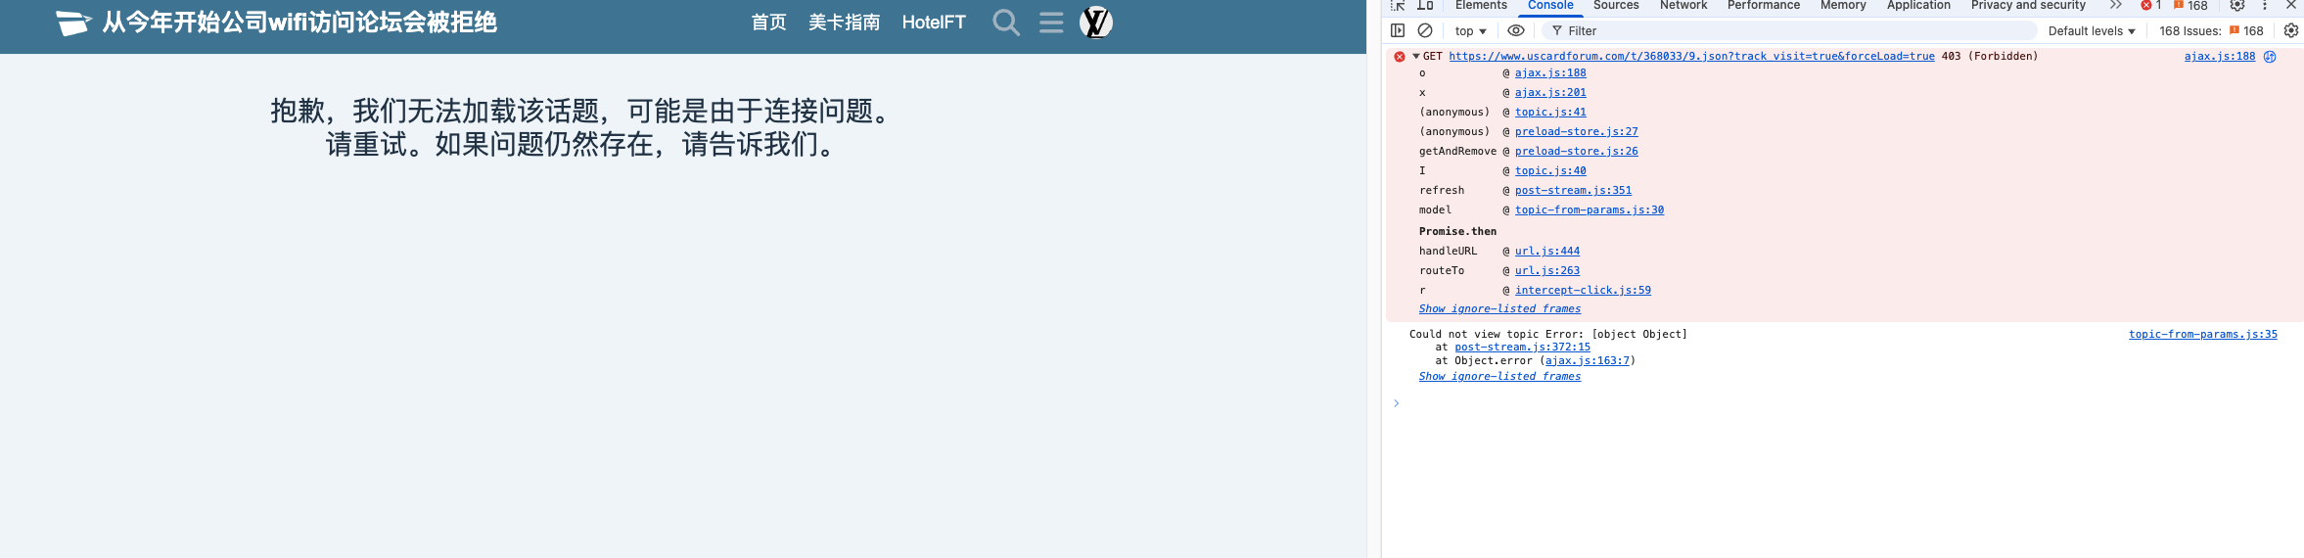The height and width of the screenshot is (558, 2304).
Task: Toggle the console sidebar panel
Action: (1398, 30)
